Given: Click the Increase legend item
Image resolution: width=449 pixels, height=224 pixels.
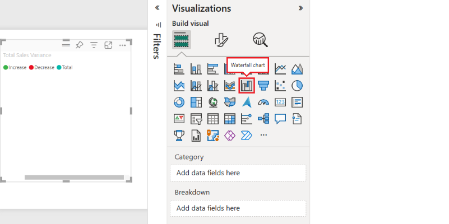Looking at the screenshot, I should [x=15, y=68].
